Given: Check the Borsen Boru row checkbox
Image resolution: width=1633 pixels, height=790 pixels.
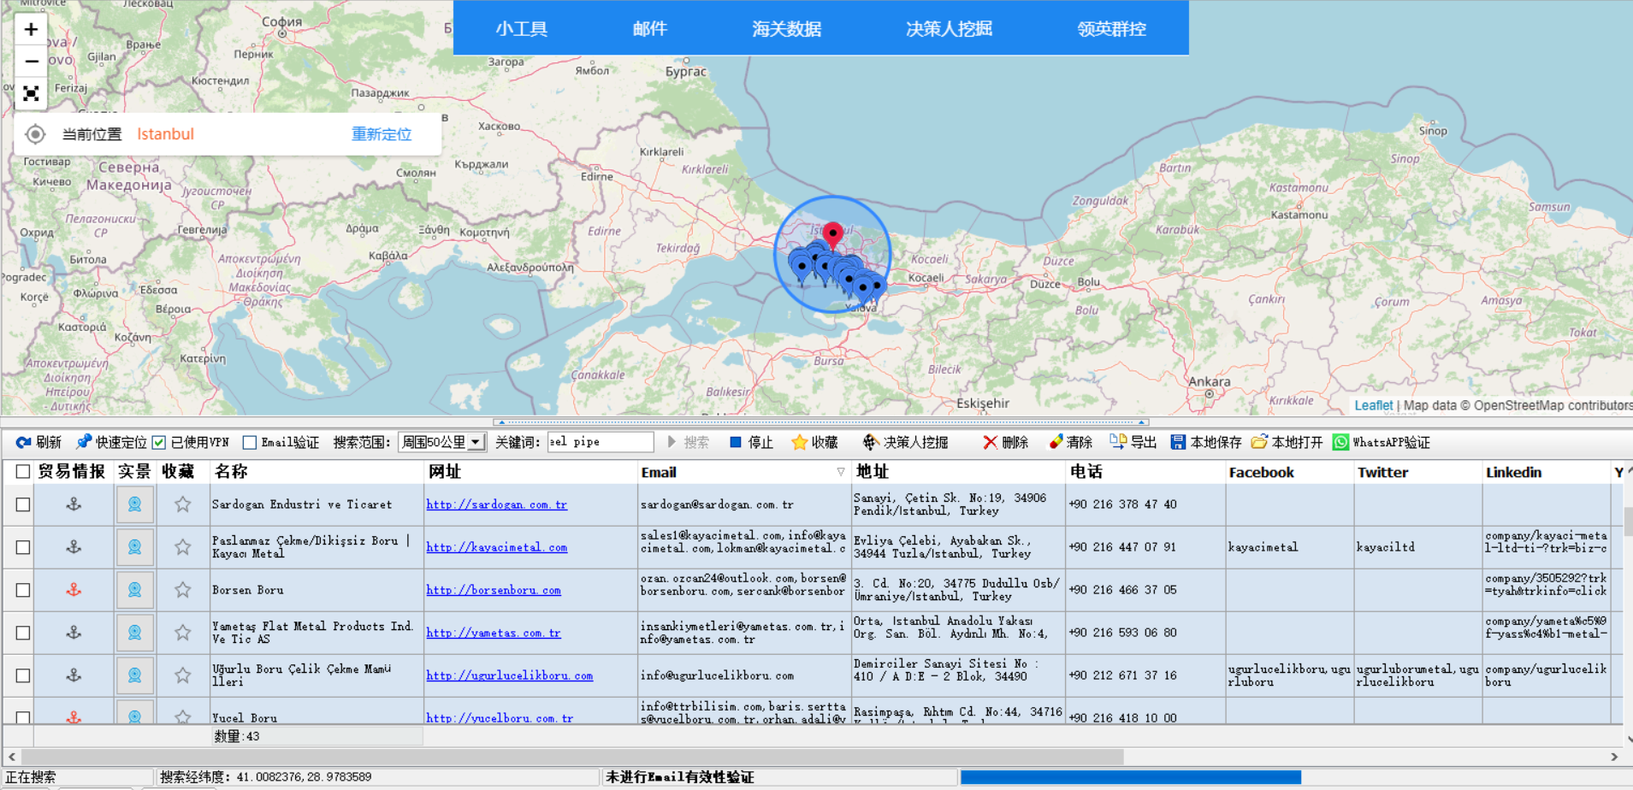Looking at the screenshot, I should click(x=23, y=590).
